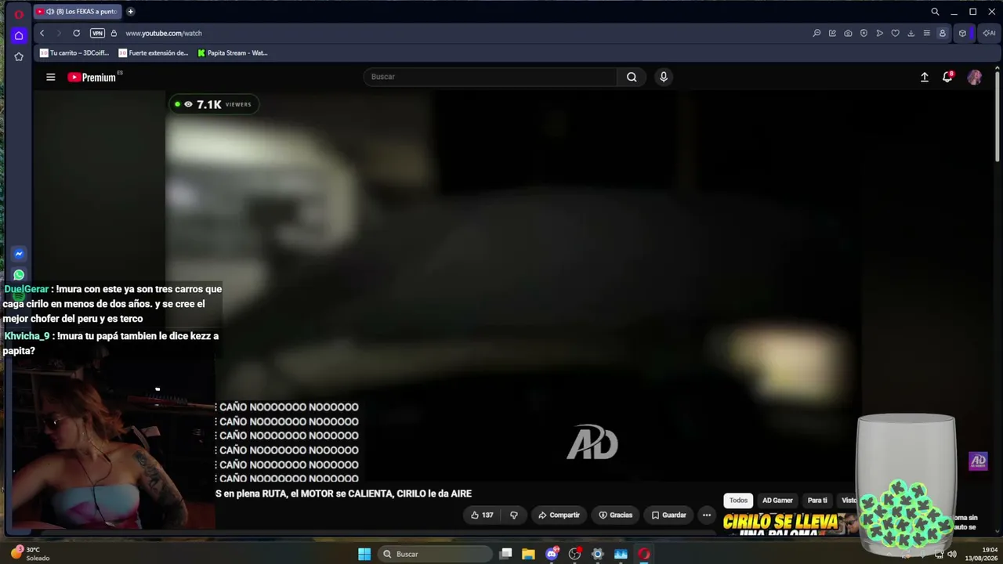Open a new browser tab

(x=130, y=12)
